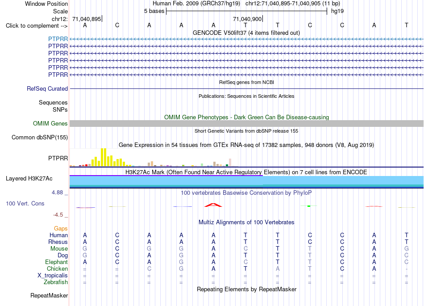This screenshot has height=306, width=424.
Task: Open the GENCODE V50lift37 track title
Action: click(246, 33)
